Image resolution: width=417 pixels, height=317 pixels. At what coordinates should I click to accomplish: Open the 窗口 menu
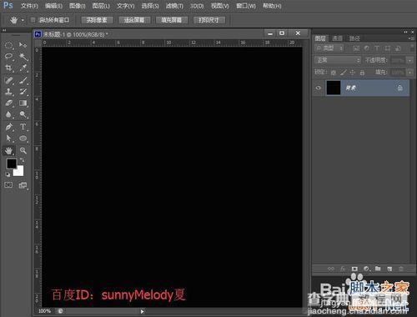[246, 6]
